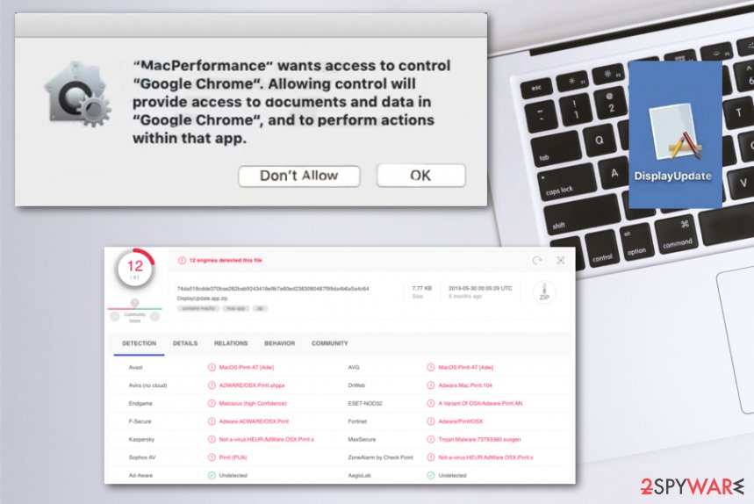
Task: Click 'Undetected' in AegisLab row
Action: coord(453,476)
